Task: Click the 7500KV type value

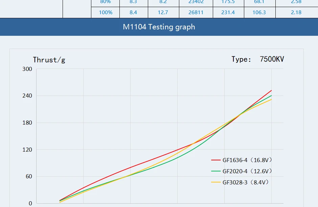Action: (272, 59)
